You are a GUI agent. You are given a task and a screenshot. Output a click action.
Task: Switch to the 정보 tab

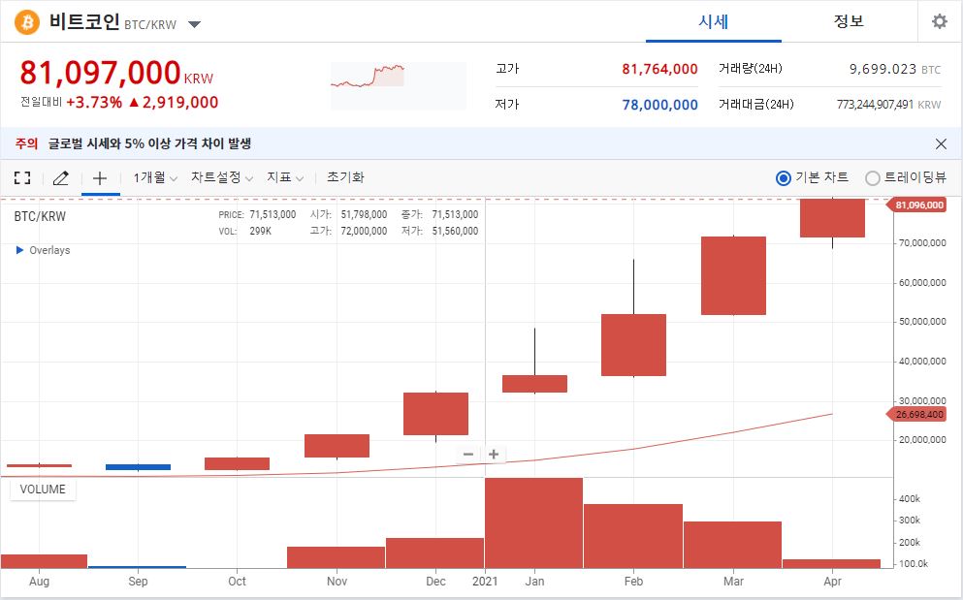[849, 21]
